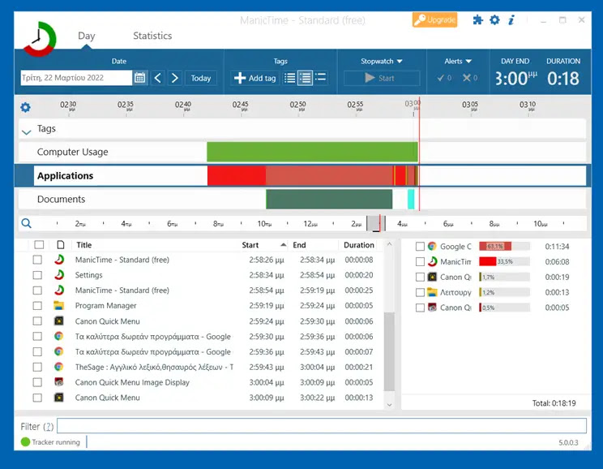Switch to the Statistics tab

click(152, 36)
